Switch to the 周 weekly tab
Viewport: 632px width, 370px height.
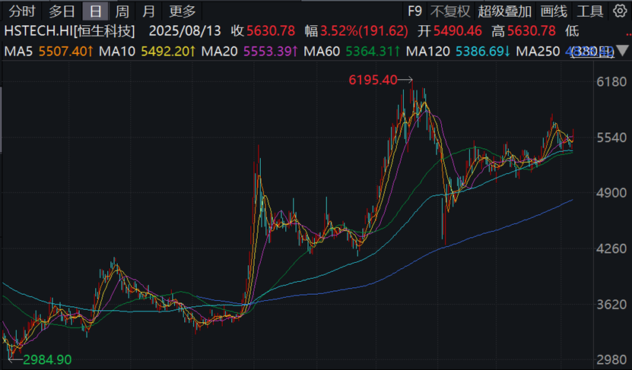click(x=122, y=11)
